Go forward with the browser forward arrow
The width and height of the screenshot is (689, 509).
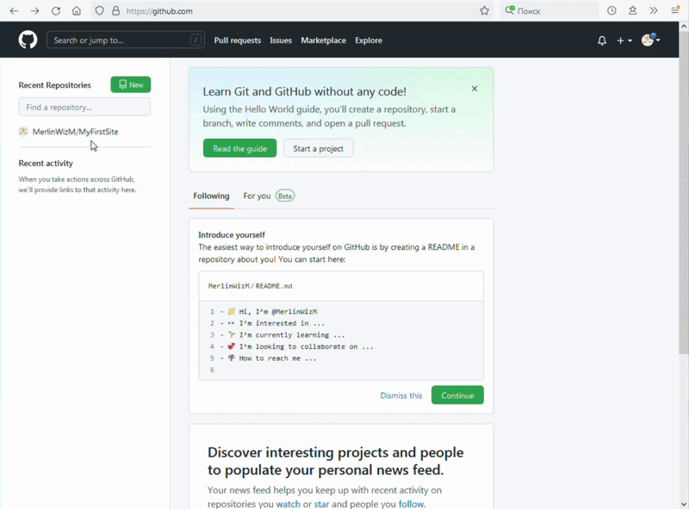pos(34,11)
